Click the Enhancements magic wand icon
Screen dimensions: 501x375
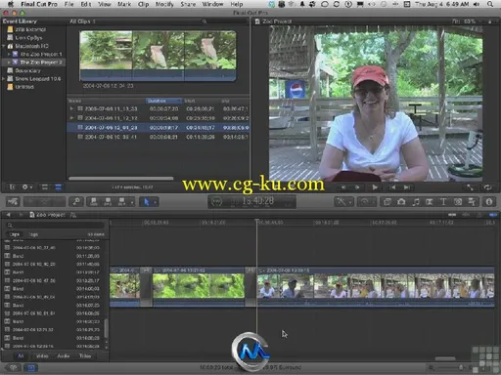pos(342,202)
